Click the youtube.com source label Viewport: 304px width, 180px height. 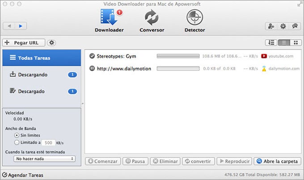click(x=281, y=56)
